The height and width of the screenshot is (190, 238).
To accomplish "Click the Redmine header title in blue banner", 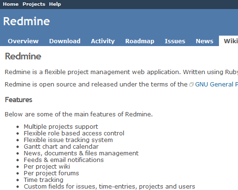I will point(27,21).
